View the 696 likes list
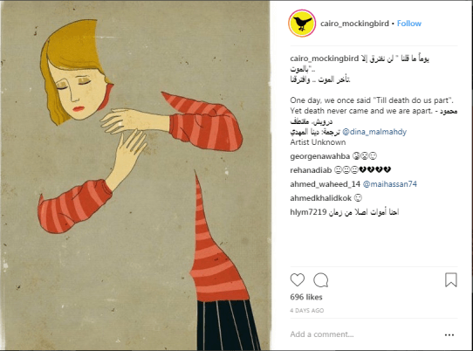Viewport: 473px width, 351px height. click(x=306, y=297)
